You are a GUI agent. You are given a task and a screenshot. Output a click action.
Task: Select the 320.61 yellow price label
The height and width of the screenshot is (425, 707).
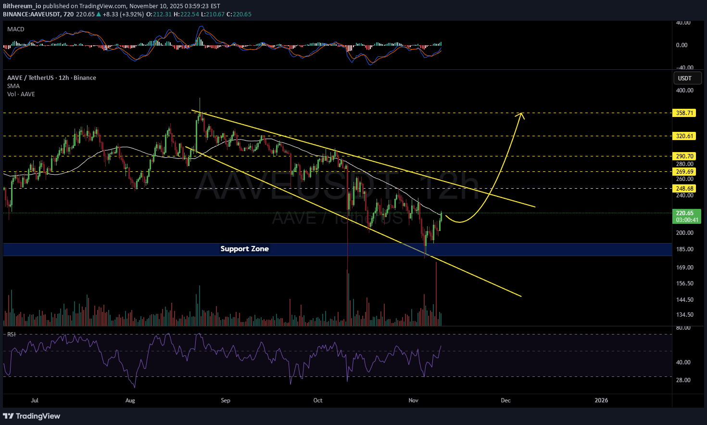[x=684, y=136]
